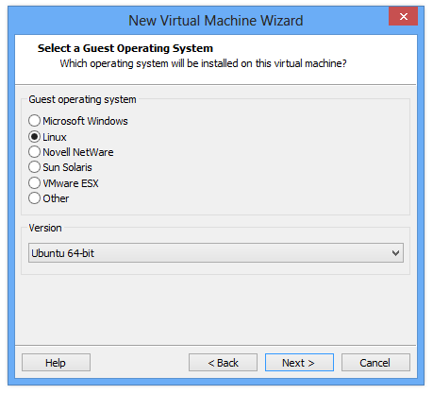Open the Help button

(56, 363)
